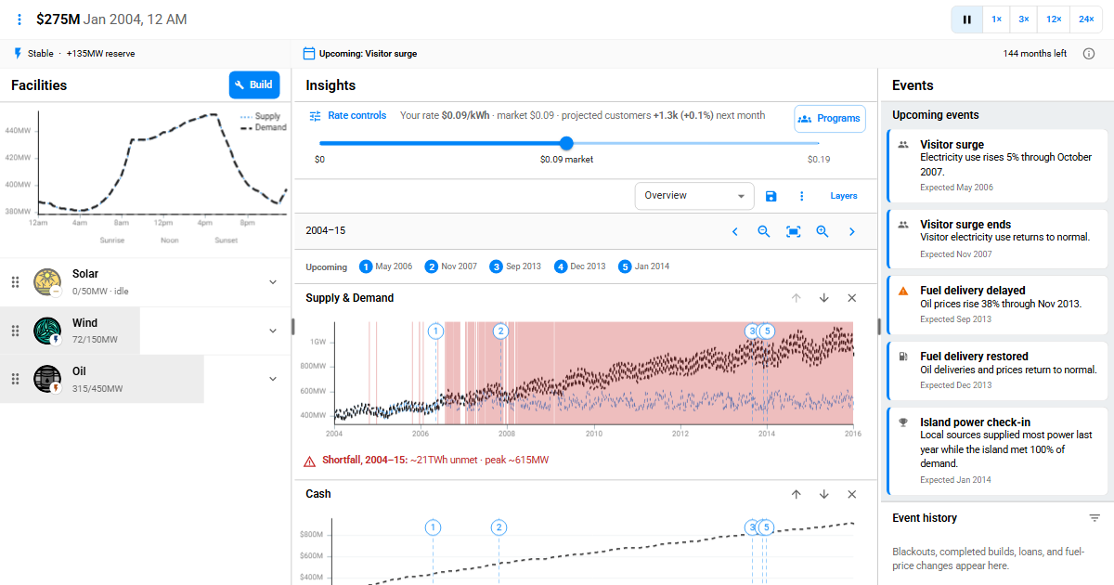Open the Island power check-in event card

[998, 451]
